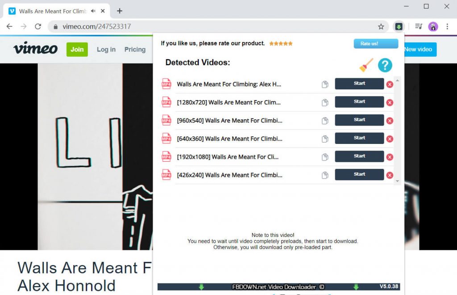Viewport: 457px width, 295px height.
Task: Start download of the 1920x1080 video
Action: click(359, 156)
